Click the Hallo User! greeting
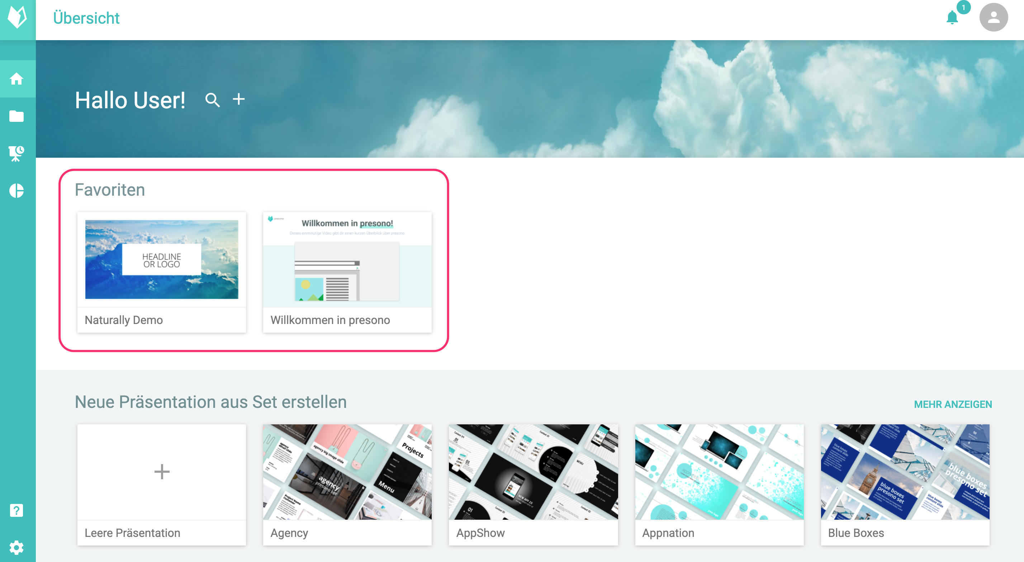The height and width of the screenshot is (562, 1024). click(130, 100)
